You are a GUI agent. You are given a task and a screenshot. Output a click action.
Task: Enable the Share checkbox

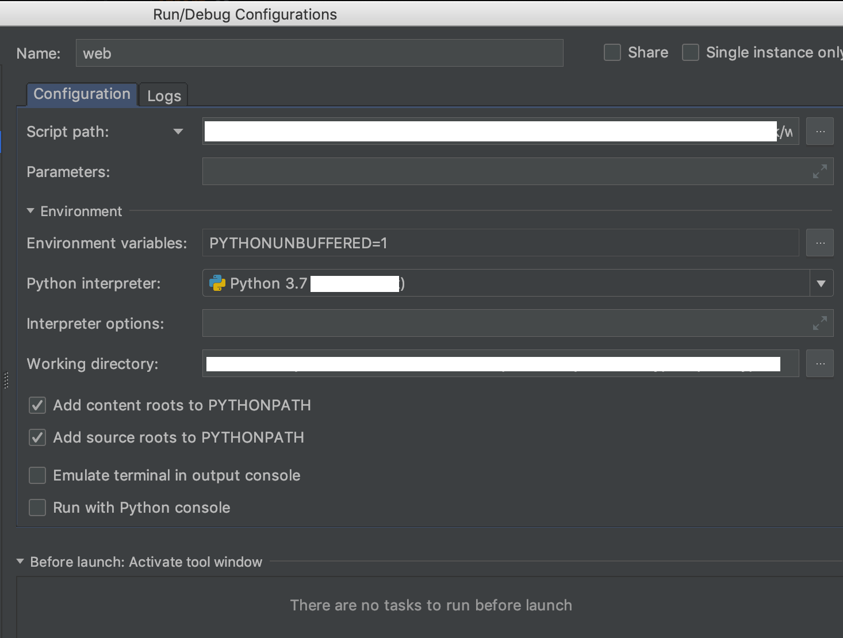pyautogui.click(x=612, y=53)
